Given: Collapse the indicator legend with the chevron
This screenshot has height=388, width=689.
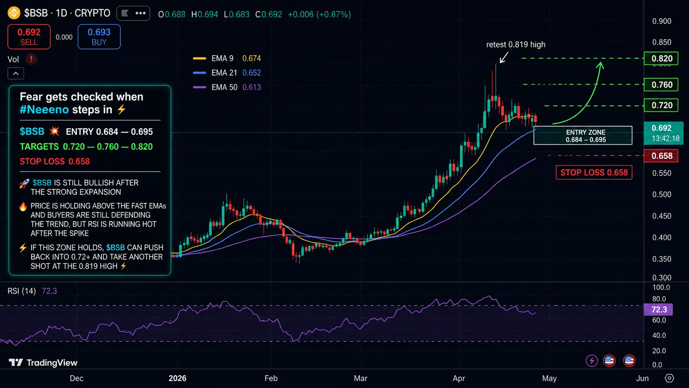Looking at the screenshot, I should click(x=16, y=73).
